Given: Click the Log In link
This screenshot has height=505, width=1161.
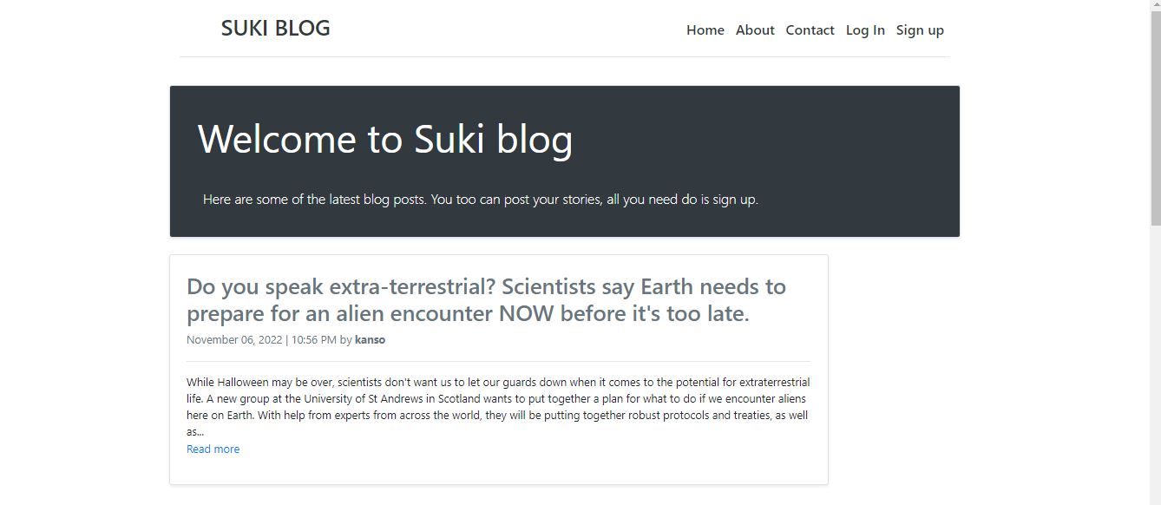Looking at the screenshot, I should tap(865, 30).
